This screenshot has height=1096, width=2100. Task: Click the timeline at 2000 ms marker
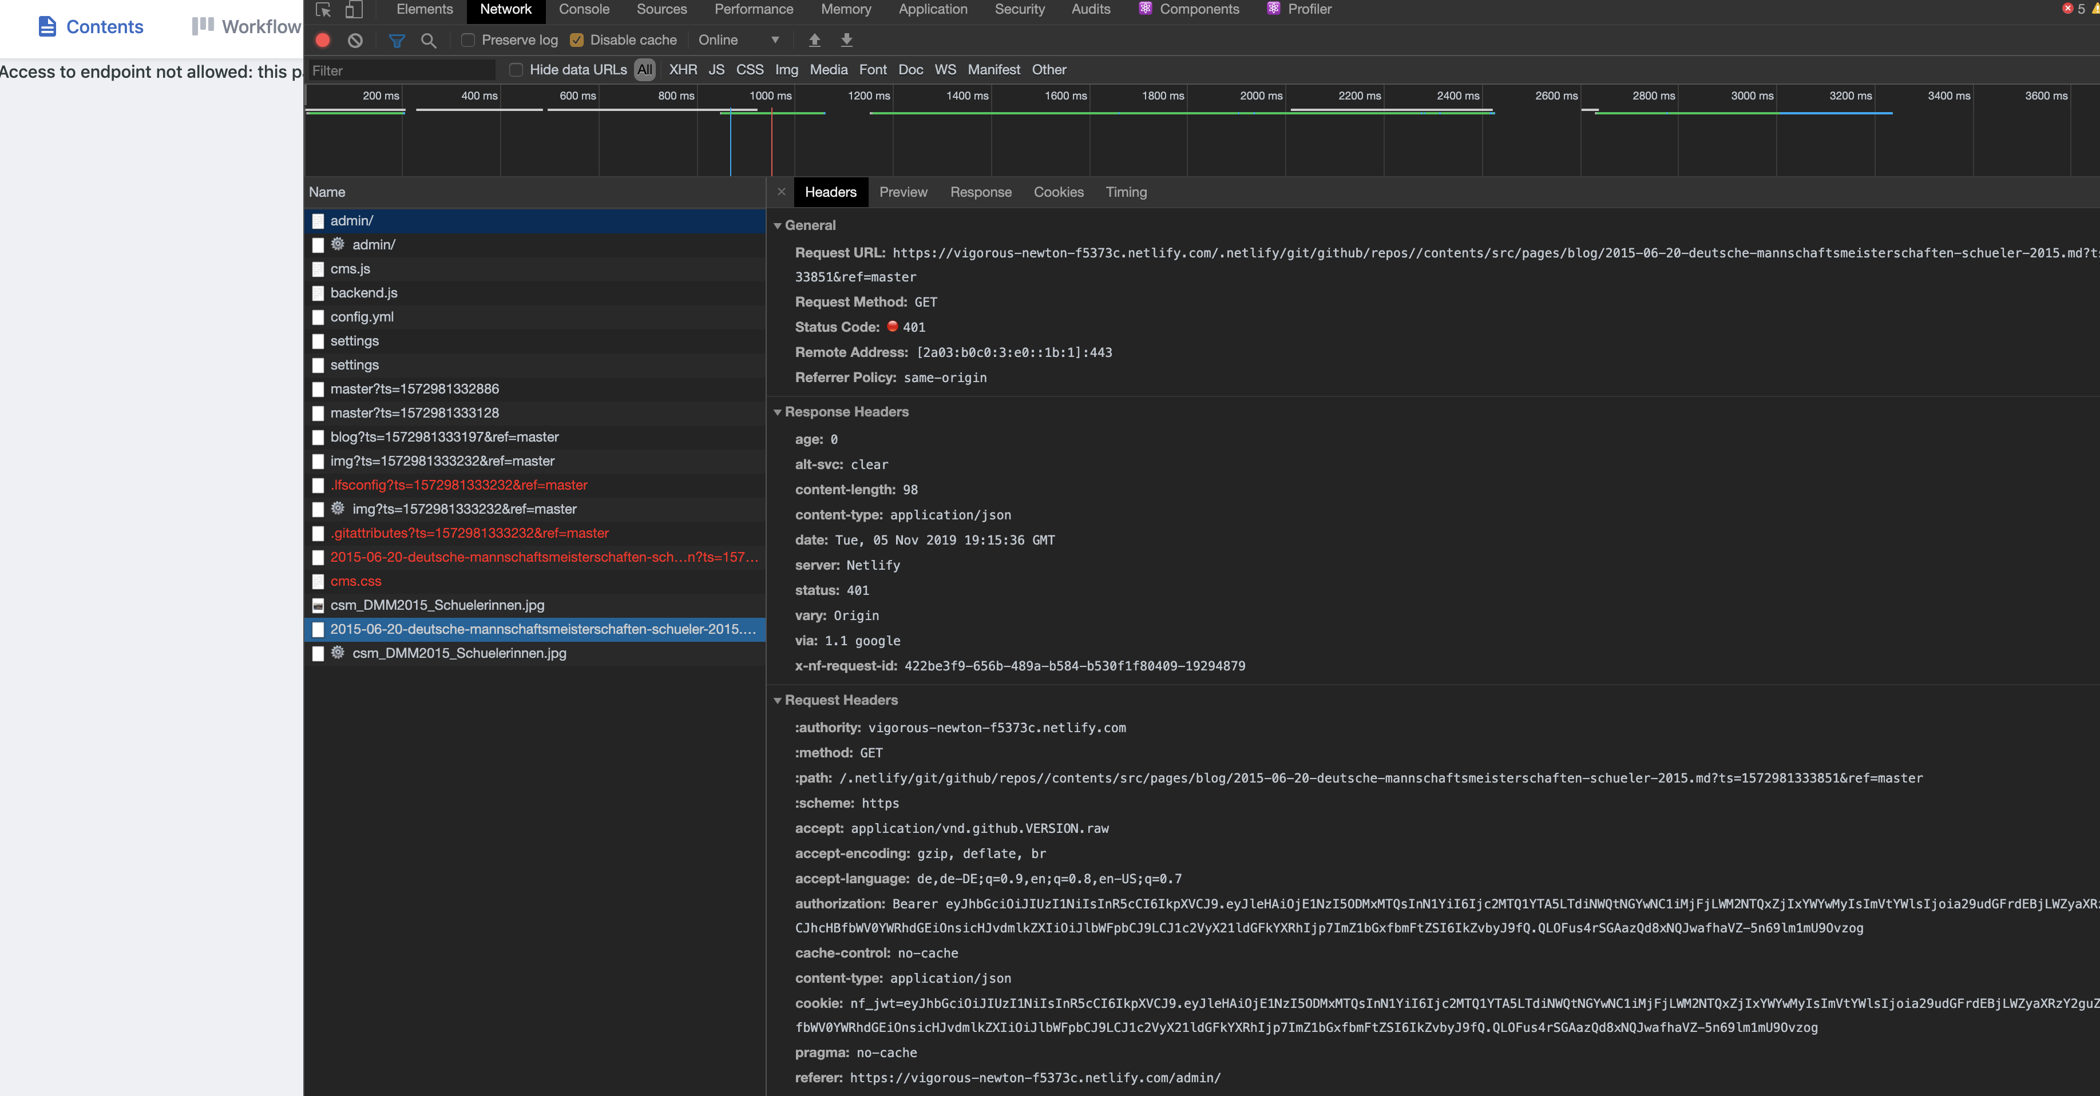[1261, 96]
